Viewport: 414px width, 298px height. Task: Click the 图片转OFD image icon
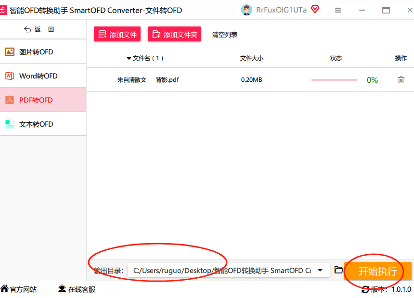coord(10,52)
